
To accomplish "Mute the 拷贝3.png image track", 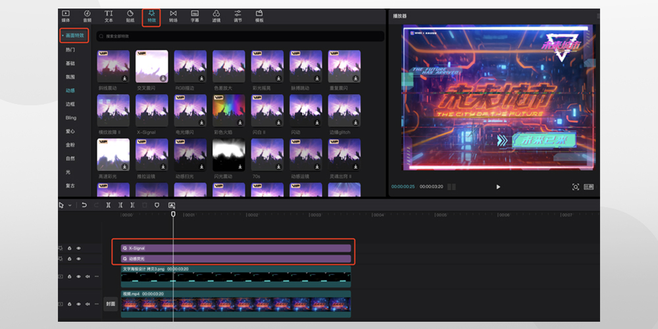I will (x=88, y=276).
